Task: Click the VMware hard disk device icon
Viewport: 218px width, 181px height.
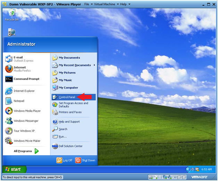Action: 151,177
